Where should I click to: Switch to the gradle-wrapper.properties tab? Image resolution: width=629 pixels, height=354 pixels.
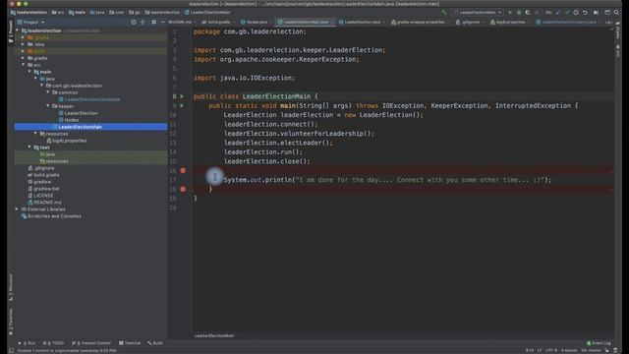point(418,22)
